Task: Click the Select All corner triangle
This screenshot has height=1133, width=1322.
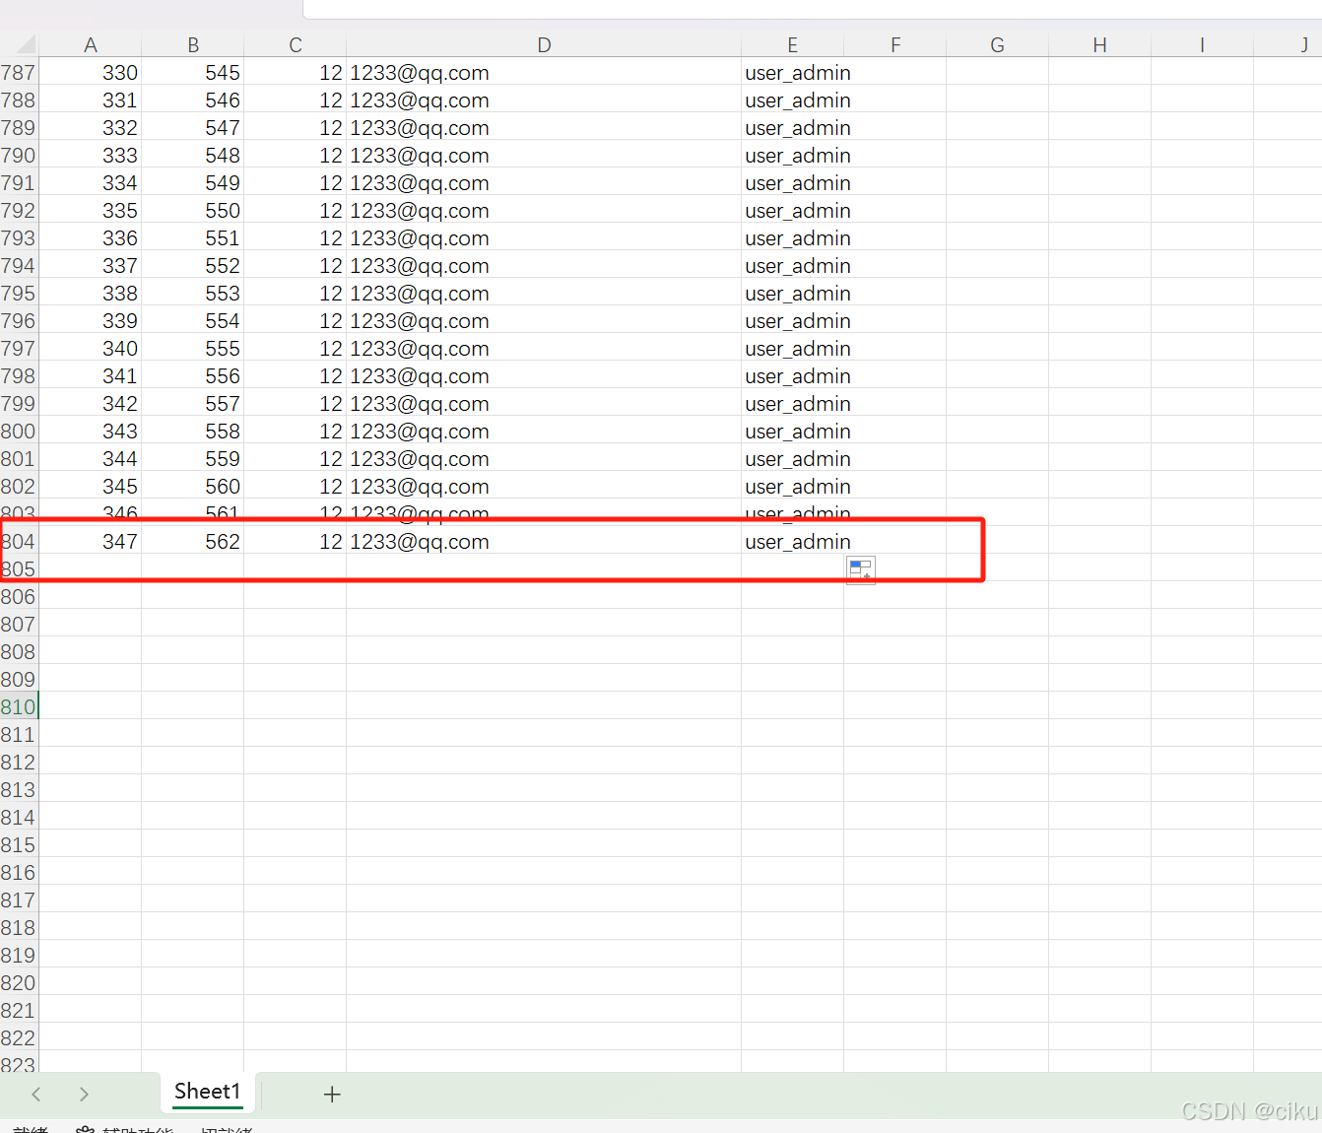Action: pos(27,44)
